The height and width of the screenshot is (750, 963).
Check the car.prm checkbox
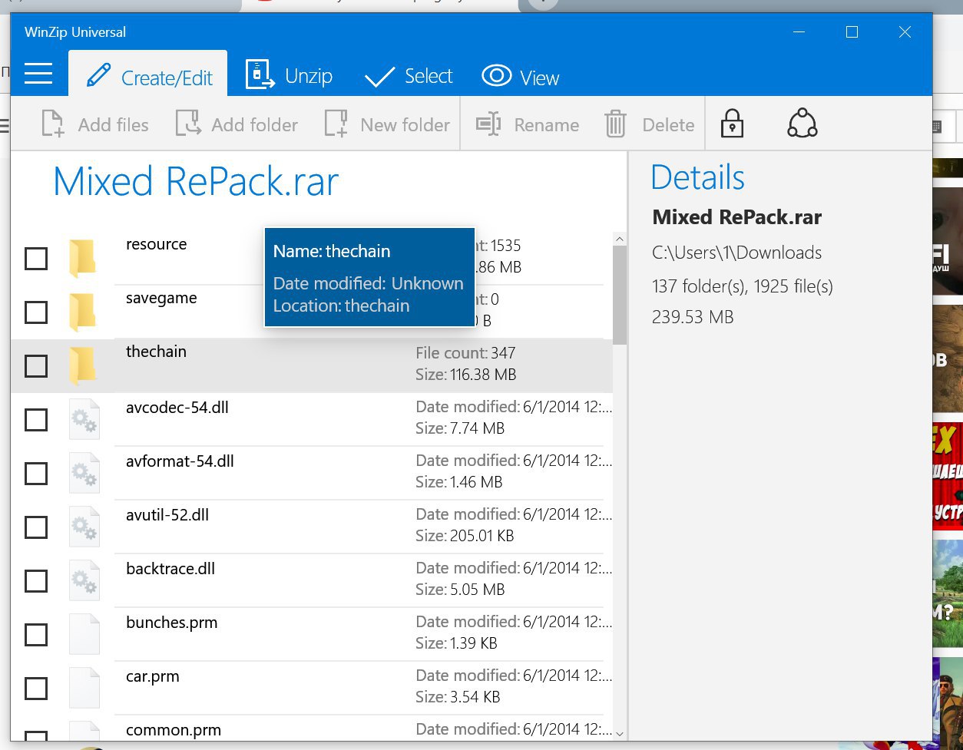[36, 689]
